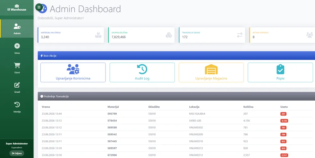This screenshot has width=315, height=158.
Task: Click the 23.06.2026 13:12 timestamp
Action: coord(52,127)
